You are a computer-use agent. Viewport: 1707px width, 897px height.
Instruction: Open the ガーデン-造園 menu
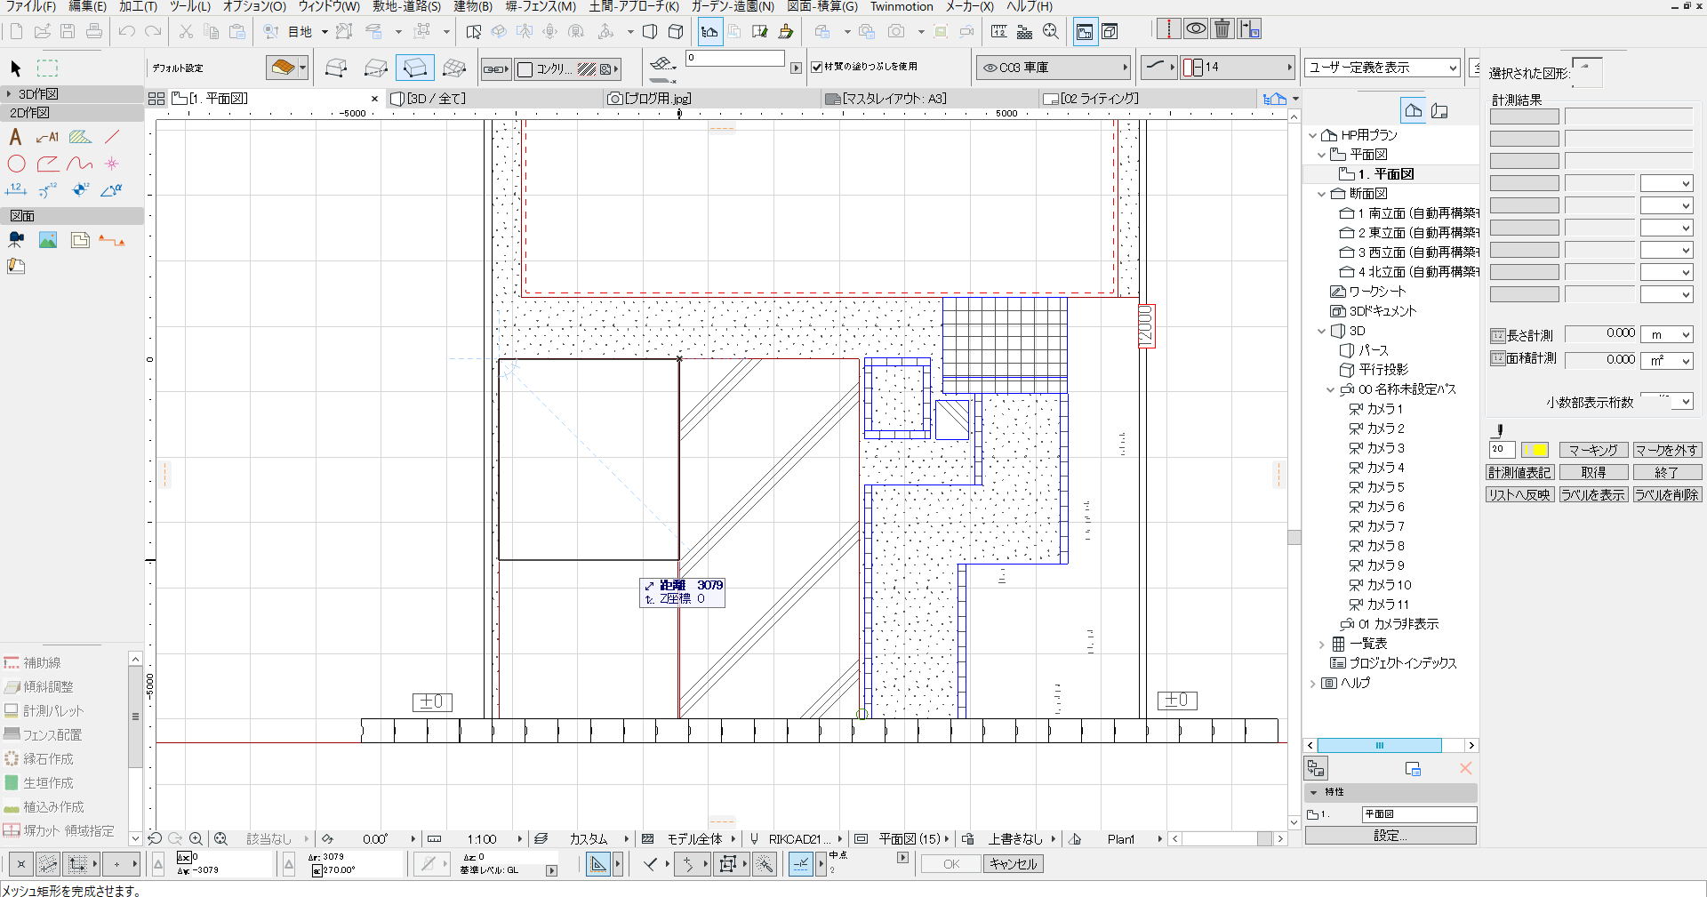pos(732,6)
